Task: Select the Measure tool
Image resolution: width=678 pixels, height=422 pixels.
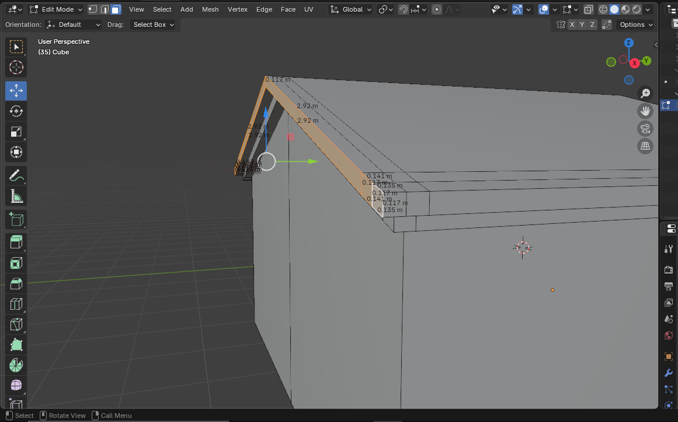Action: 16,196
